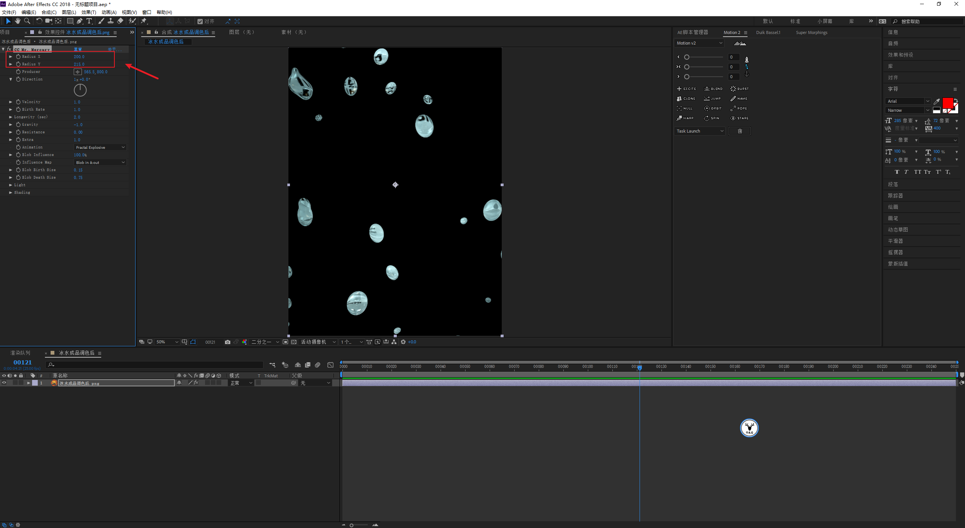The width and height of the screenshot is (965, 528).
Task: Select the Clone Stamp tool
Action: (x=111, y=21)
